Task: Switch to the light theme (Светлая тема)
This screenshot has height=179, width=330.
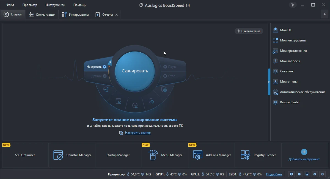Action: [x=249, y=31]
